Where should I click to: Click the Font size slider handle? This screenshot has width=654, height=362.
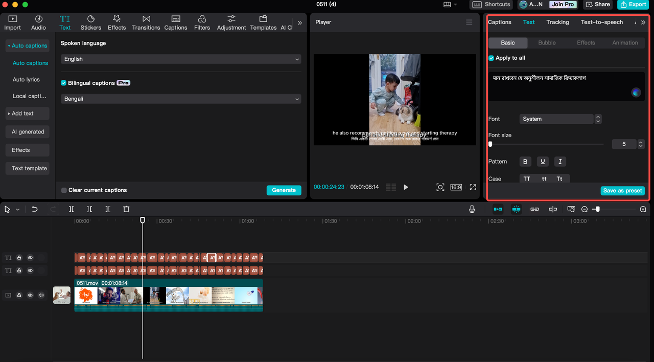[491, 144]
